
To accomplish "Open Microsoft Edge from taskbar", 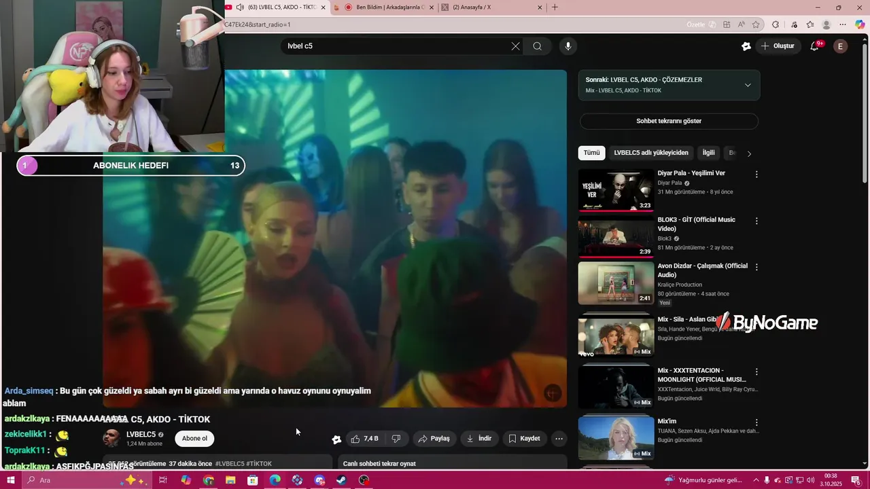I will [x=275, y=480].
